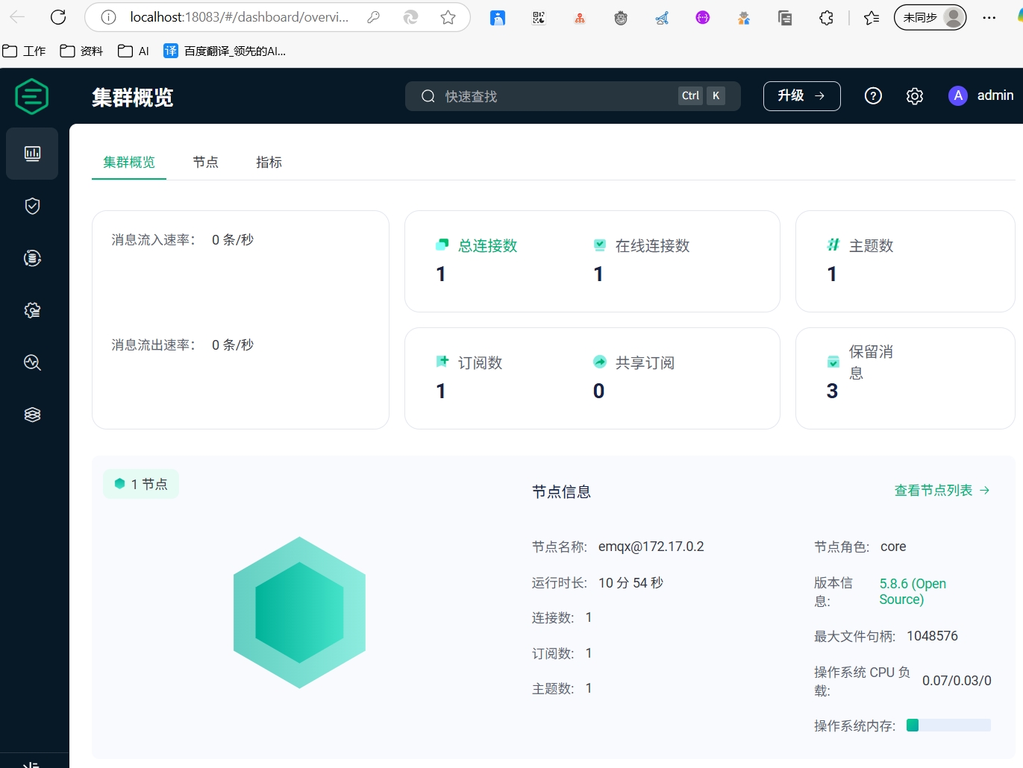Click the browser address bar URL
The image size is (1023, 768).
(x=240, y=17)
